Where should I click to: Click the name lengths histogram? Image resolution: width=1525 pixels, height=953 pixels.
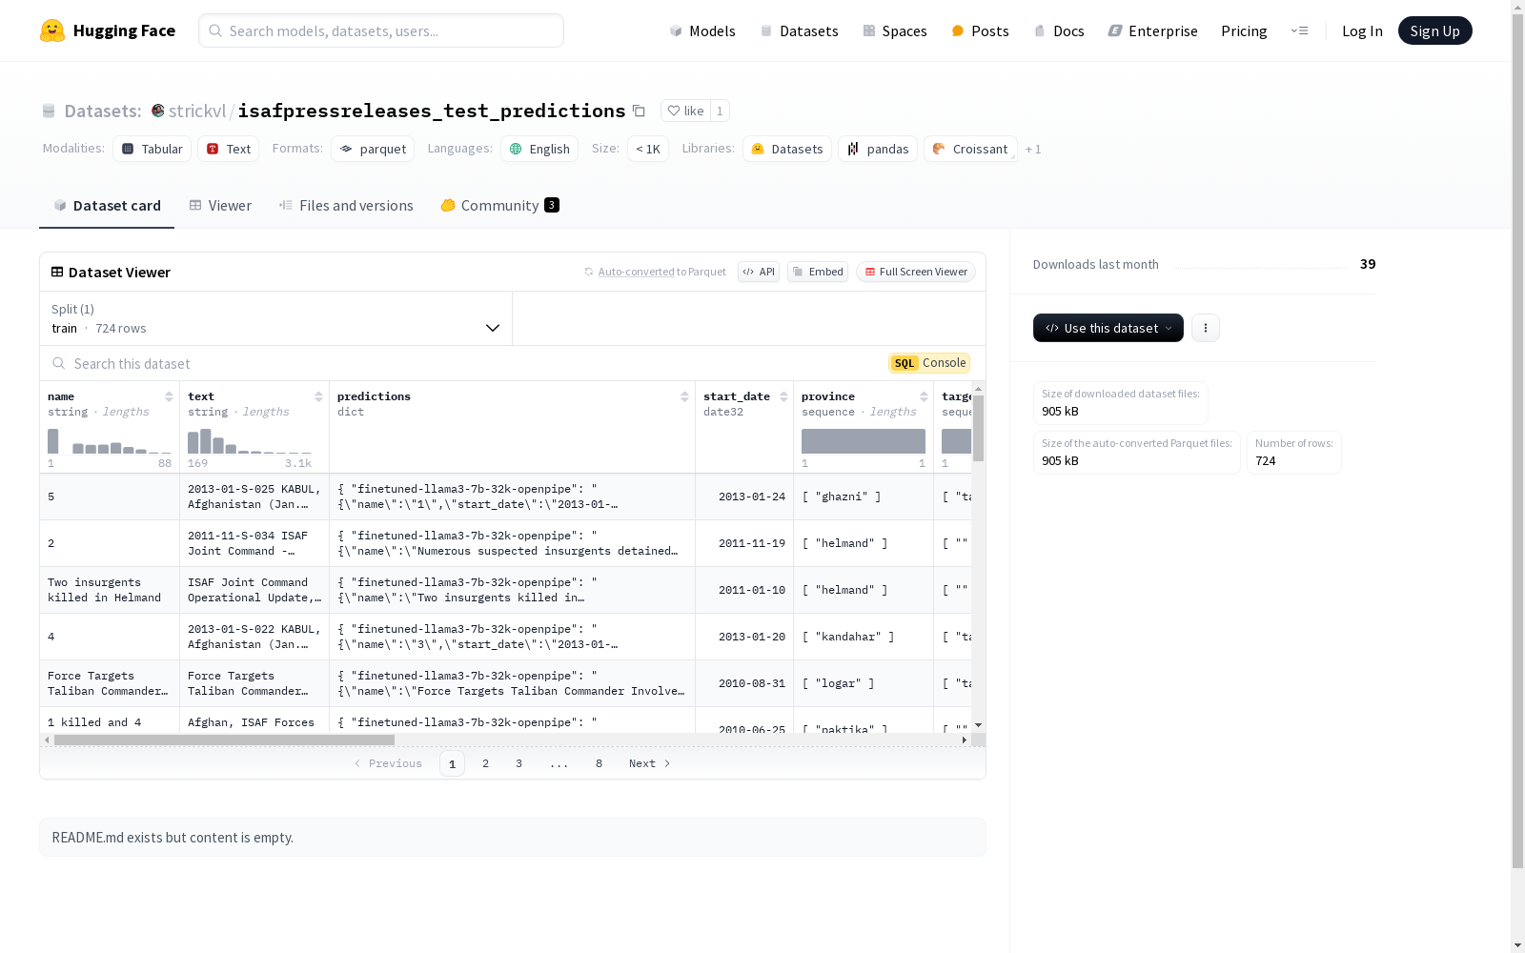point(110,441)
